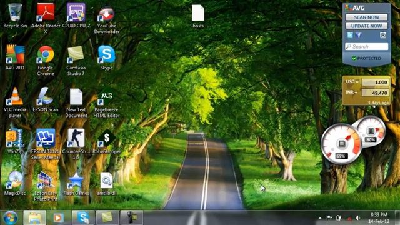Click the network signal tray icon
Screen dimensions: 400x225
(349, 218)
